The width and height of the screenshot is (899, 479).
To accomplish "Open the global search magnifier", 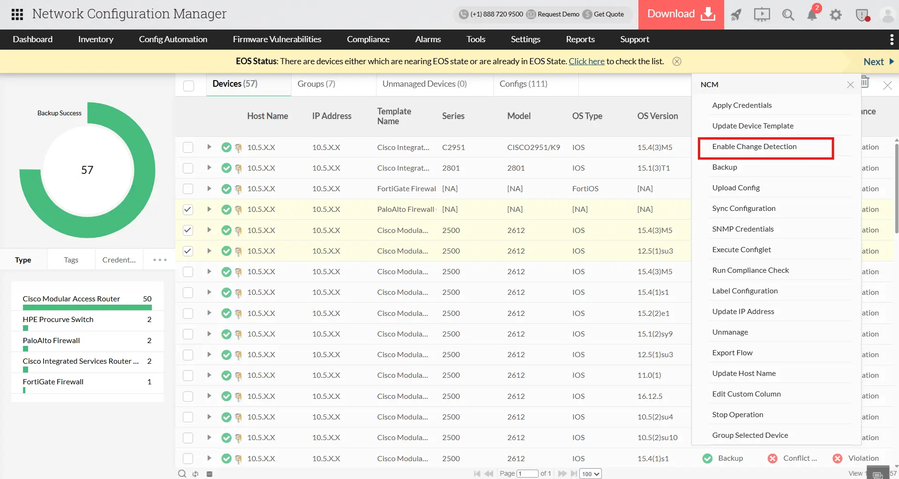I will click(x=788, y=15).
